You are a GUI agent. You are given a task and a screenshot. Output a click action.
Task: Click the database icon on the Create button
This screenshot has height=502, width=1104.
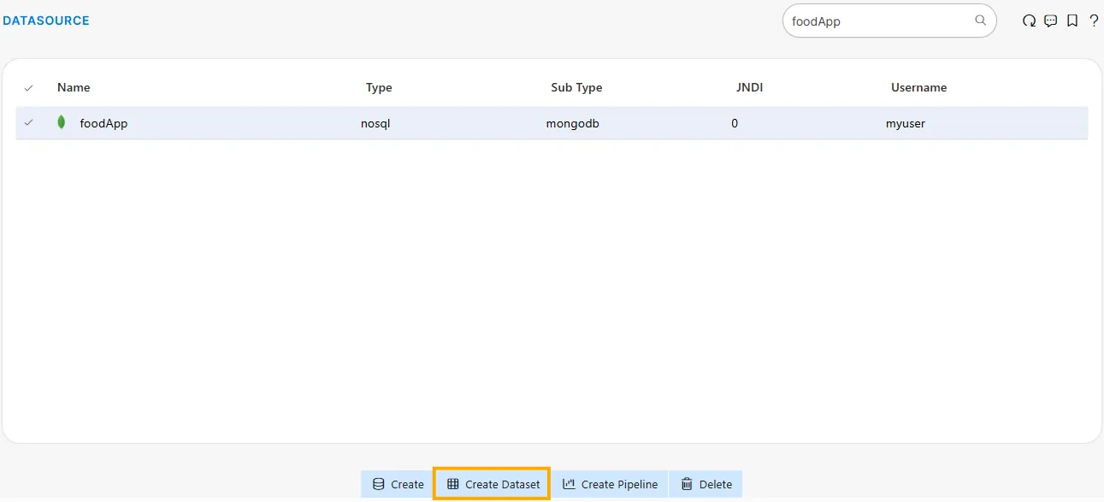click(377, 483)
